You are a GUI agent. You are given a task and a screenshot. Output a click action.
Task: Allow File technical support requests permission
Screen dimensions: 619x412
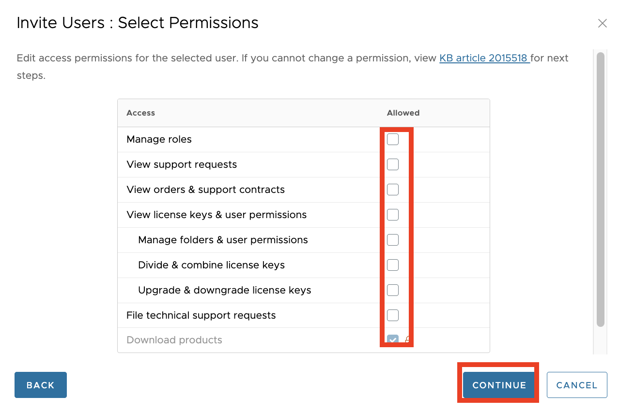[393, 315]
